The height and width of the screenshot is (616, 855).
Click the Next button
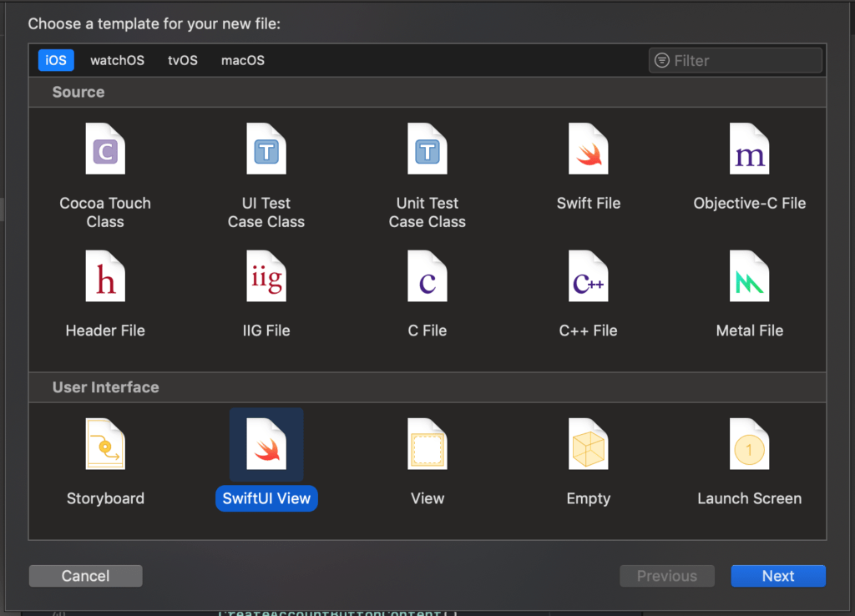pyautogui.click(x=778, y=576)
